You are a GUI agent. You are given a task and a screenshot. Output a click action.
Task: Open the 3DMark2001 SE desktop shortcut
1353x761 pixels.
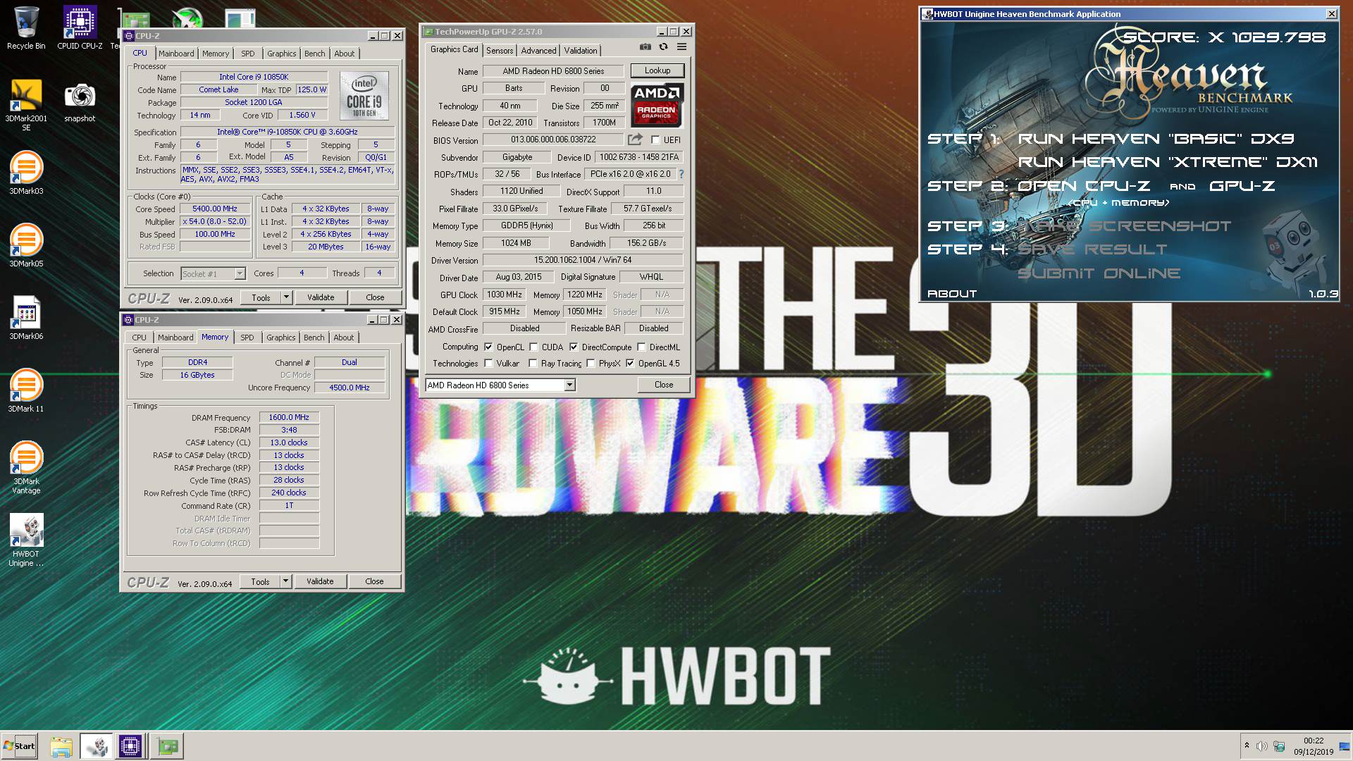click(26, 106)
